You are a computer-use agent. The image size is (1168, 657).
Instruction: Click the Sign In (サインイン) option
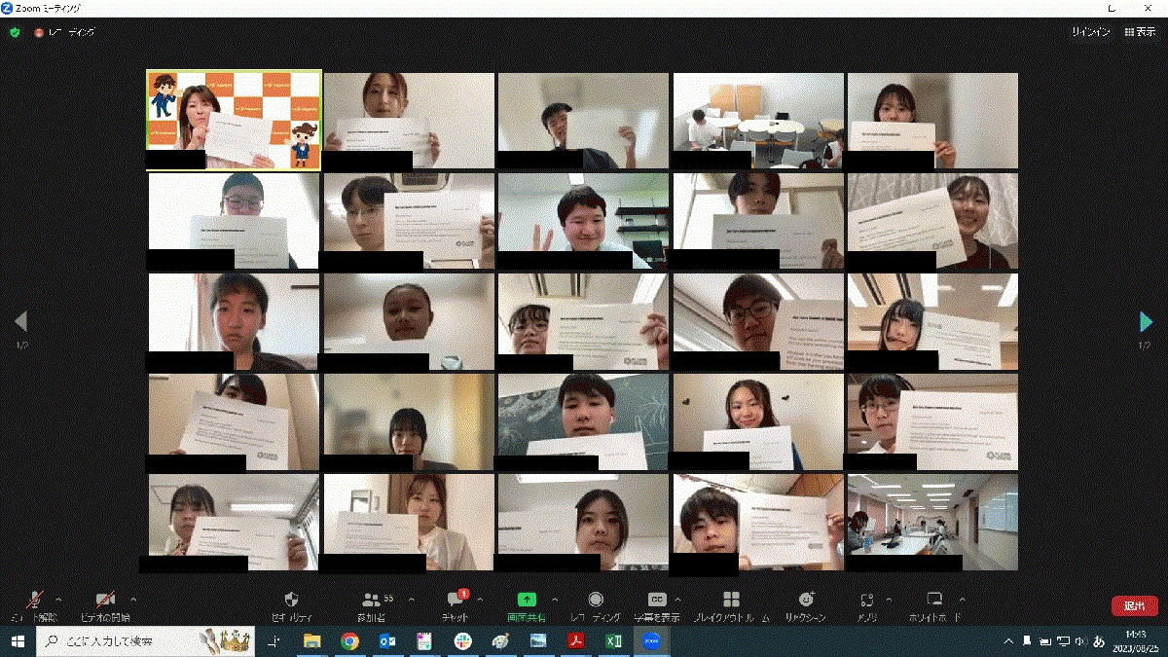pos(1091,32)
